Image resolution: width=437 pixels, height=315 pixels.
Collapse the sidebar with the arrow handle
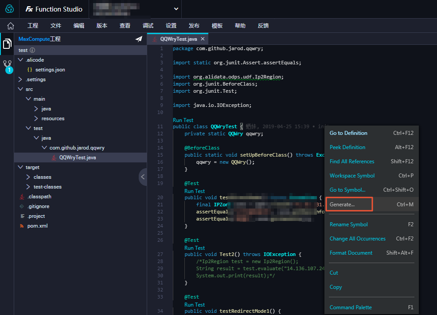[x=143, y=177]
